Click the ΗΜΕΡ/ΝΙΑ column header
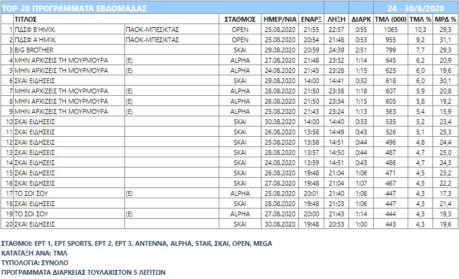 279,19
